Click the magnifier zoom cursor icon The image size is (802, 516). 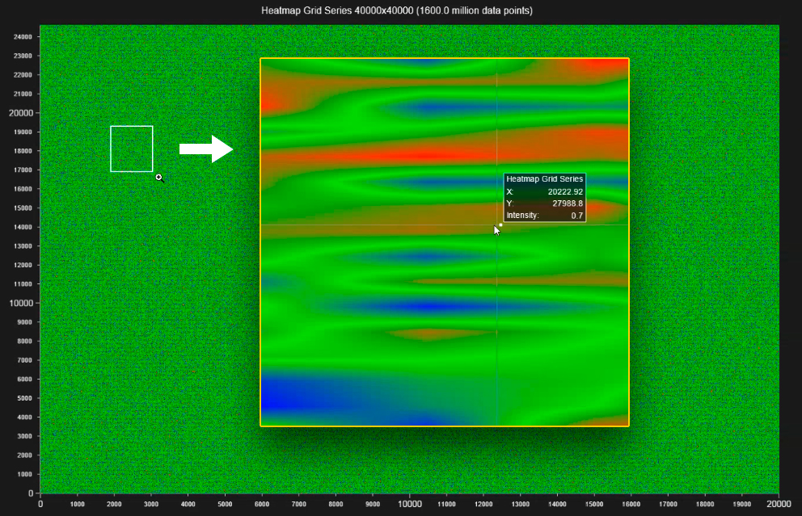(159, 178)
